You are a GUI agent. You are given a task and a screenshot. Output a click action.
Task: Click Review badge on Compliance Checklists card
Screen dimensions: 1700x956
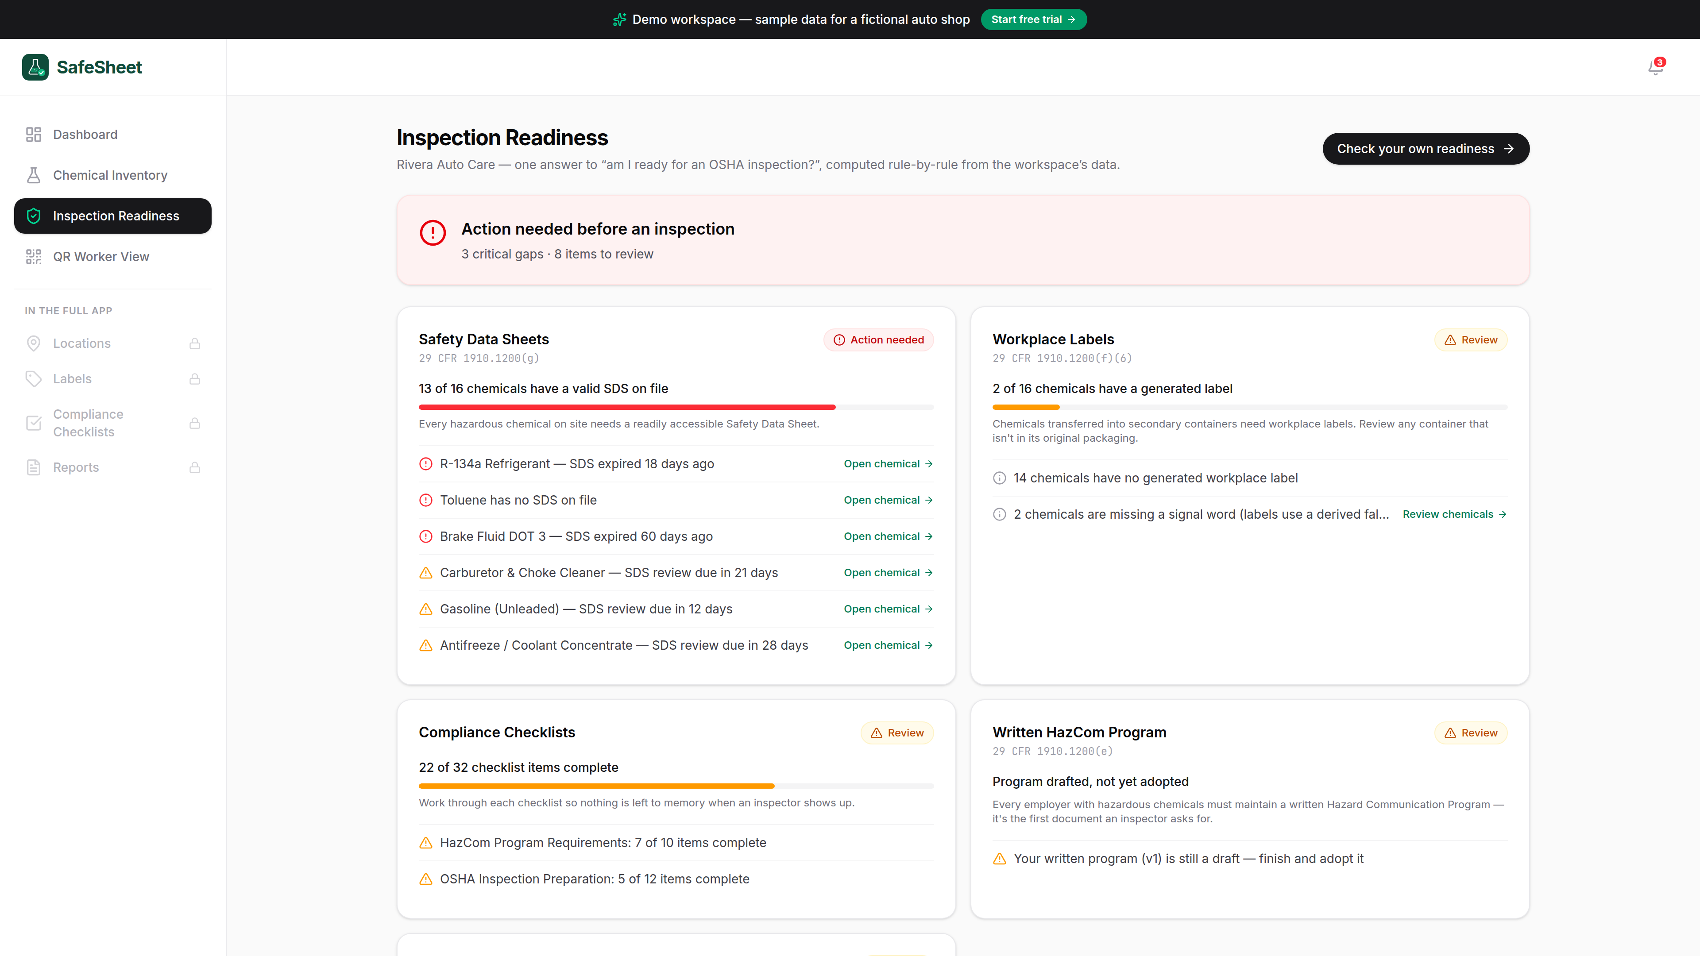[897, 733]
